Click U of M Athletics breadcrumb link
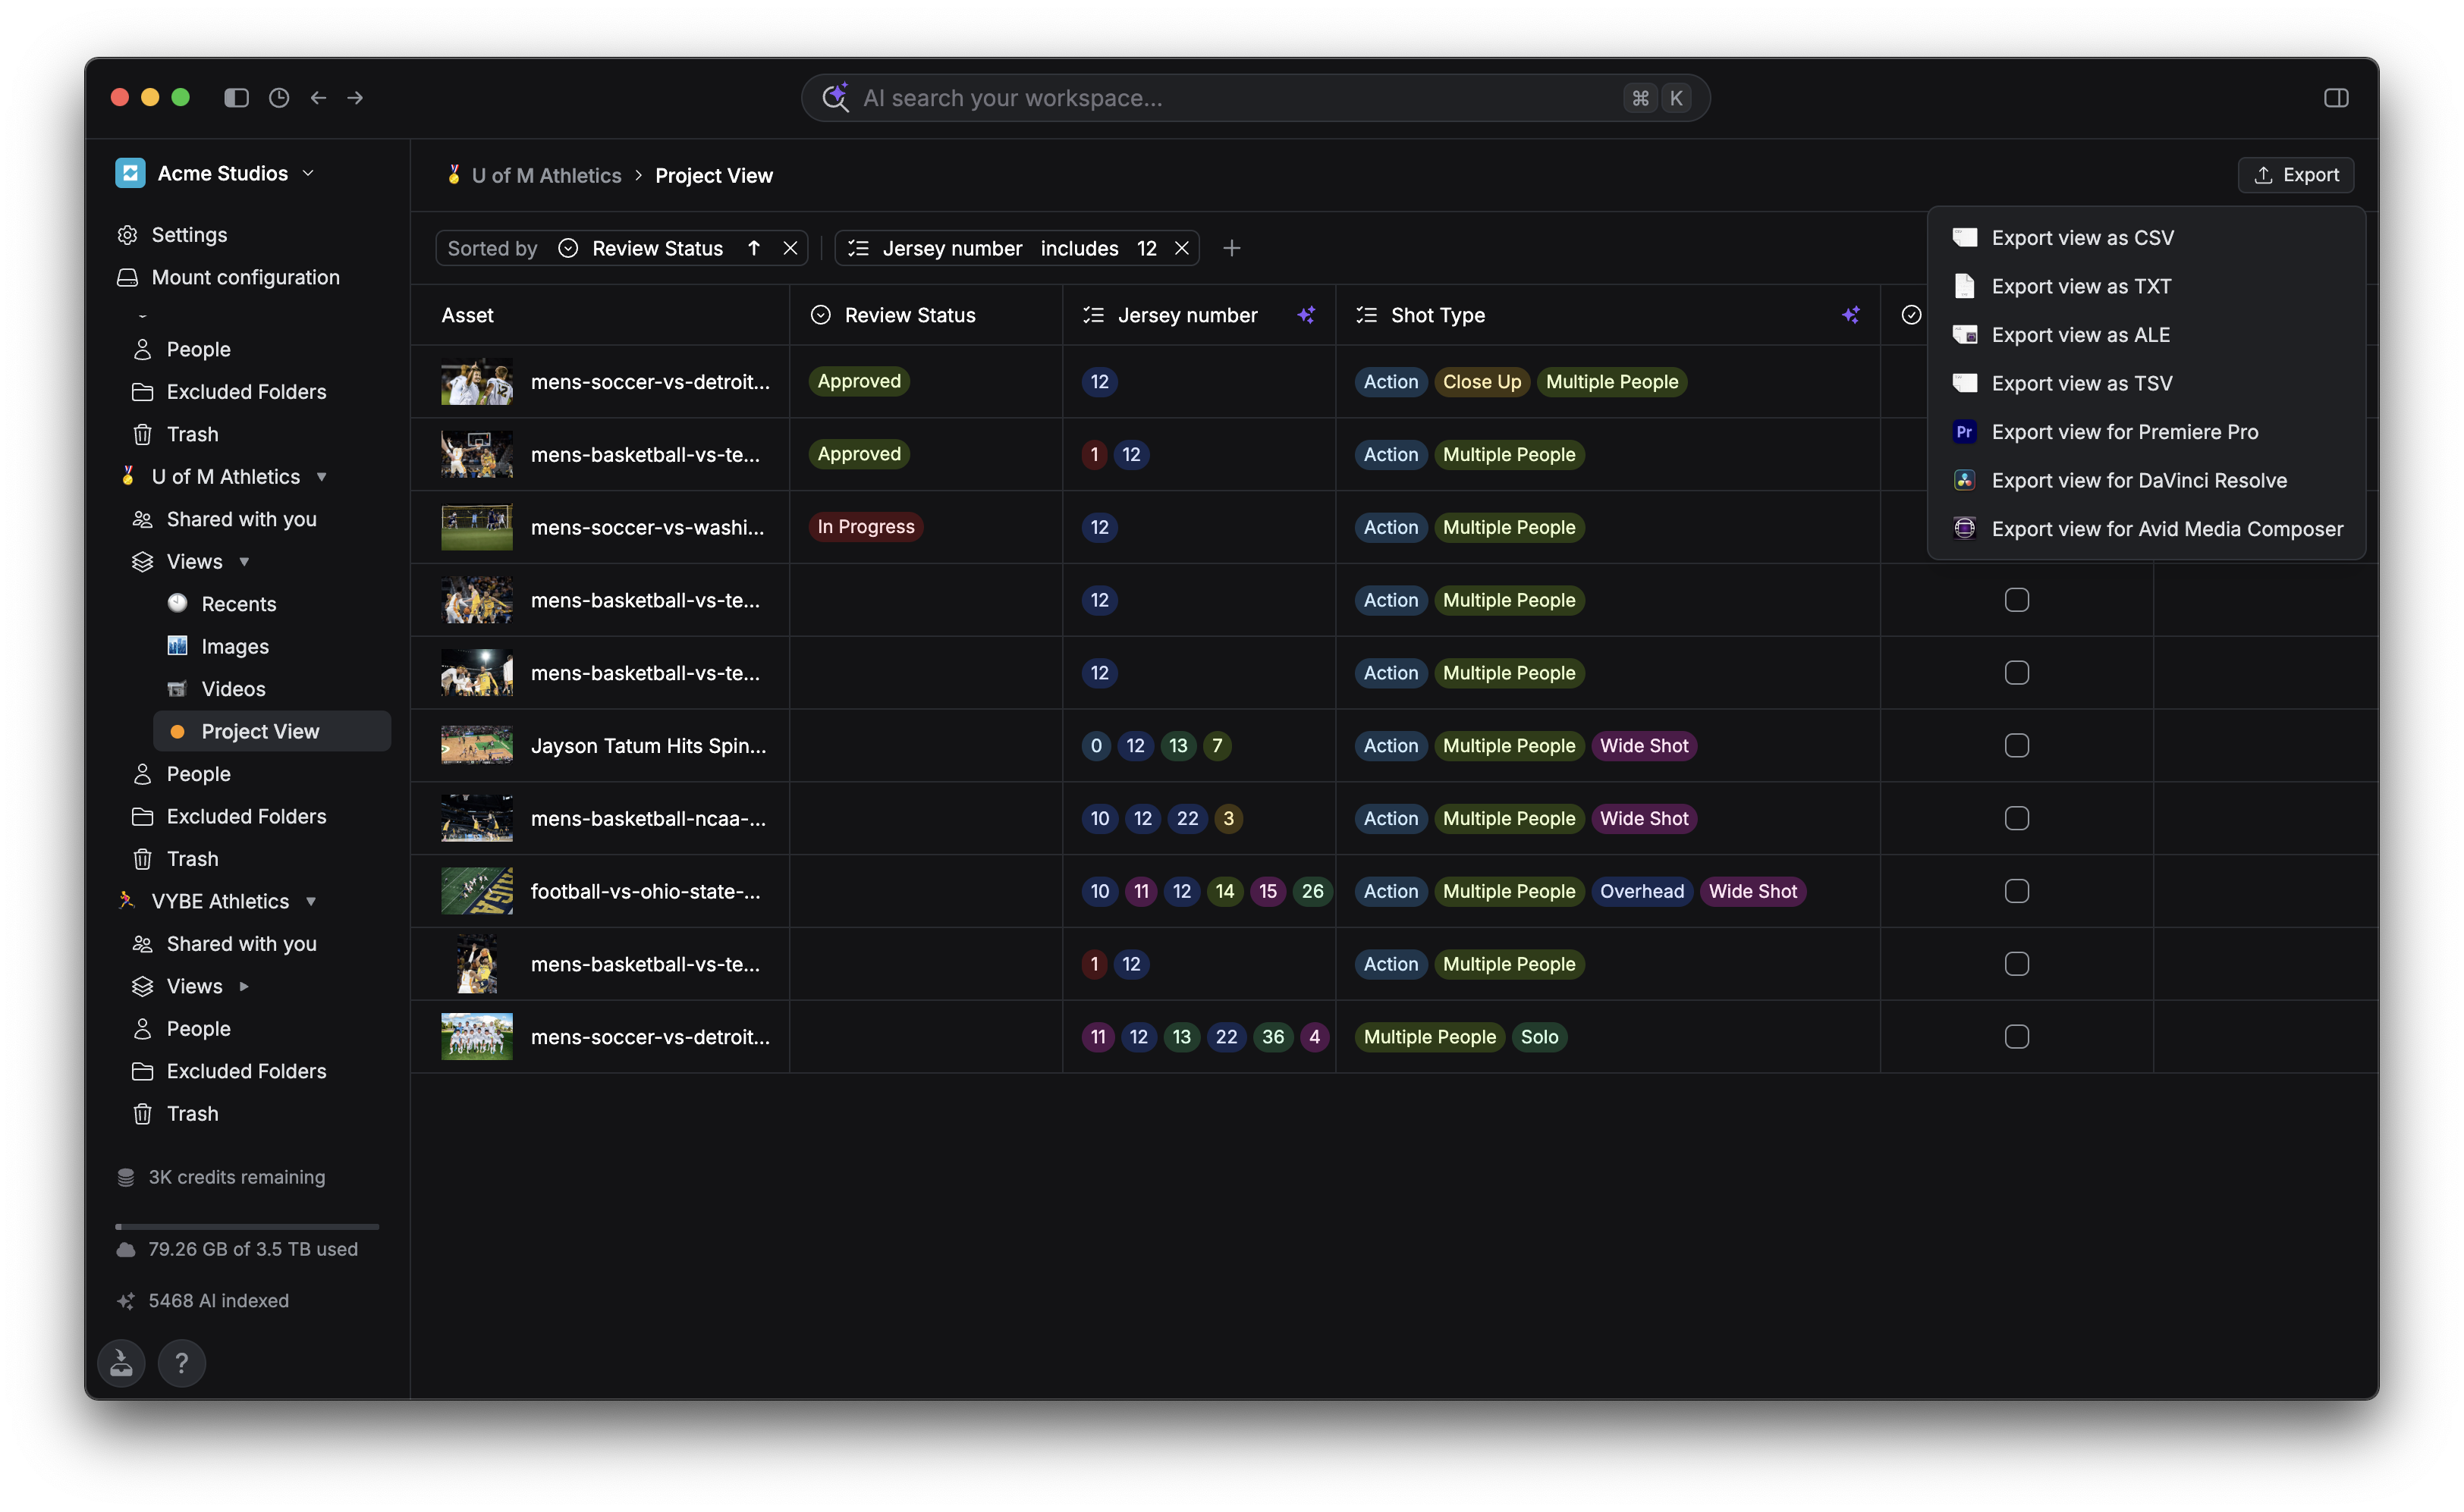This screenshot has height=1512, width=2464. pyautogui.click(x=546, y=176)
